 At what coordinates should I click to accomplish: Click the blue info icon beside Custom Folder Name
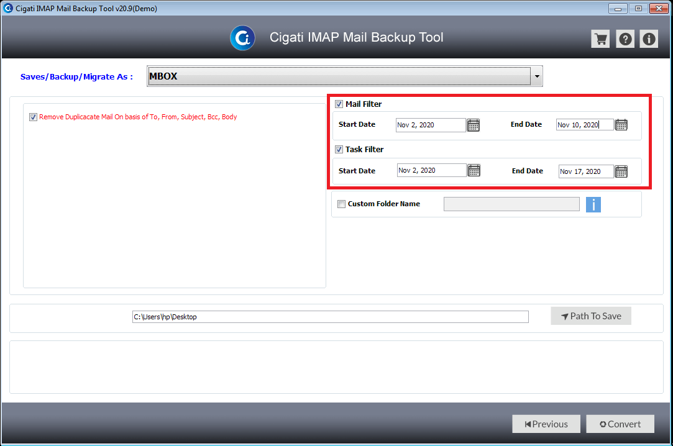[x=593, y=204]
